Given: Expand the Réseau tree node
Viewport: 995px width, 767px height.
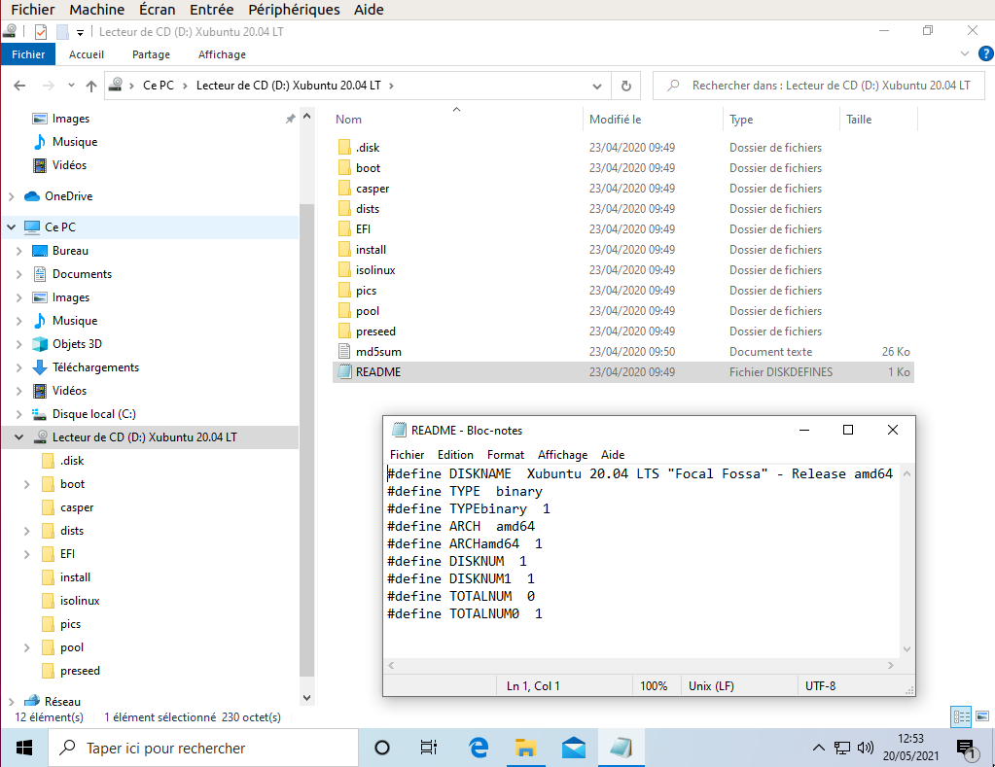Looking at the screenshot, I should tap(12, 701).
